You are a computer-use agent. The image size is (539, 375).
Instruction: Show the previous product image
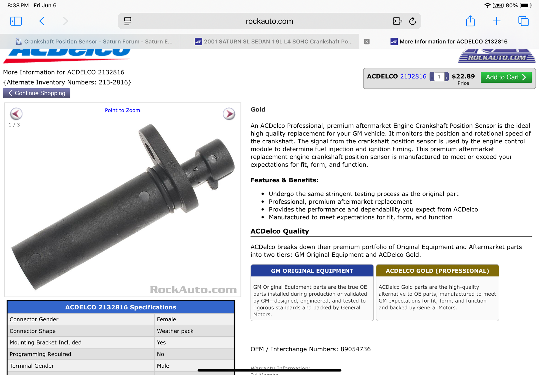click(16, 114)
